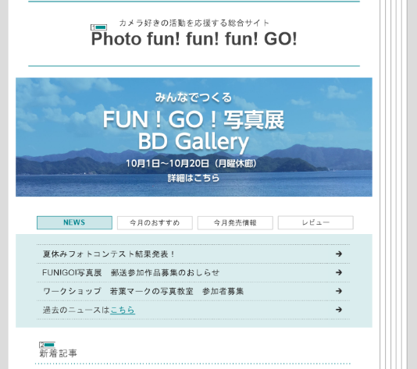Screen dimensions: 417x369
Task: Select the NEWS tab
Action: (x=74, y=222)
